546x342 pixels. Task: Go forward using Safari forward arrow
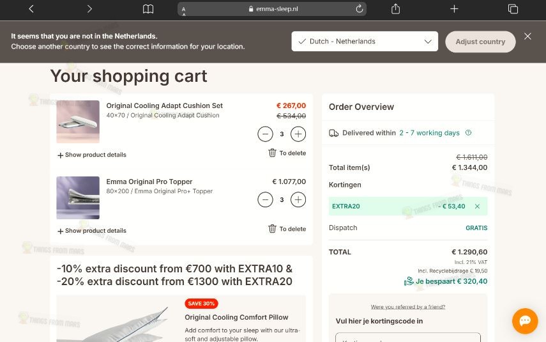(x=89, y=9)
